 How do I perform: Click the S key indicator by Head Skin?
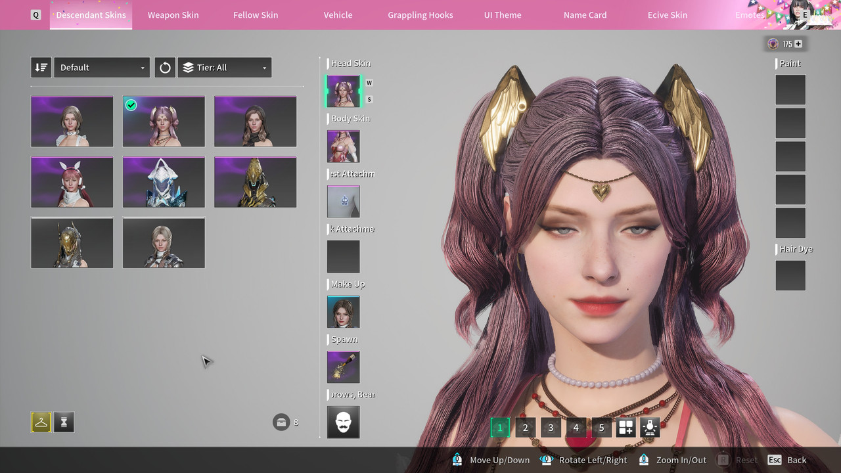[369, 100]
